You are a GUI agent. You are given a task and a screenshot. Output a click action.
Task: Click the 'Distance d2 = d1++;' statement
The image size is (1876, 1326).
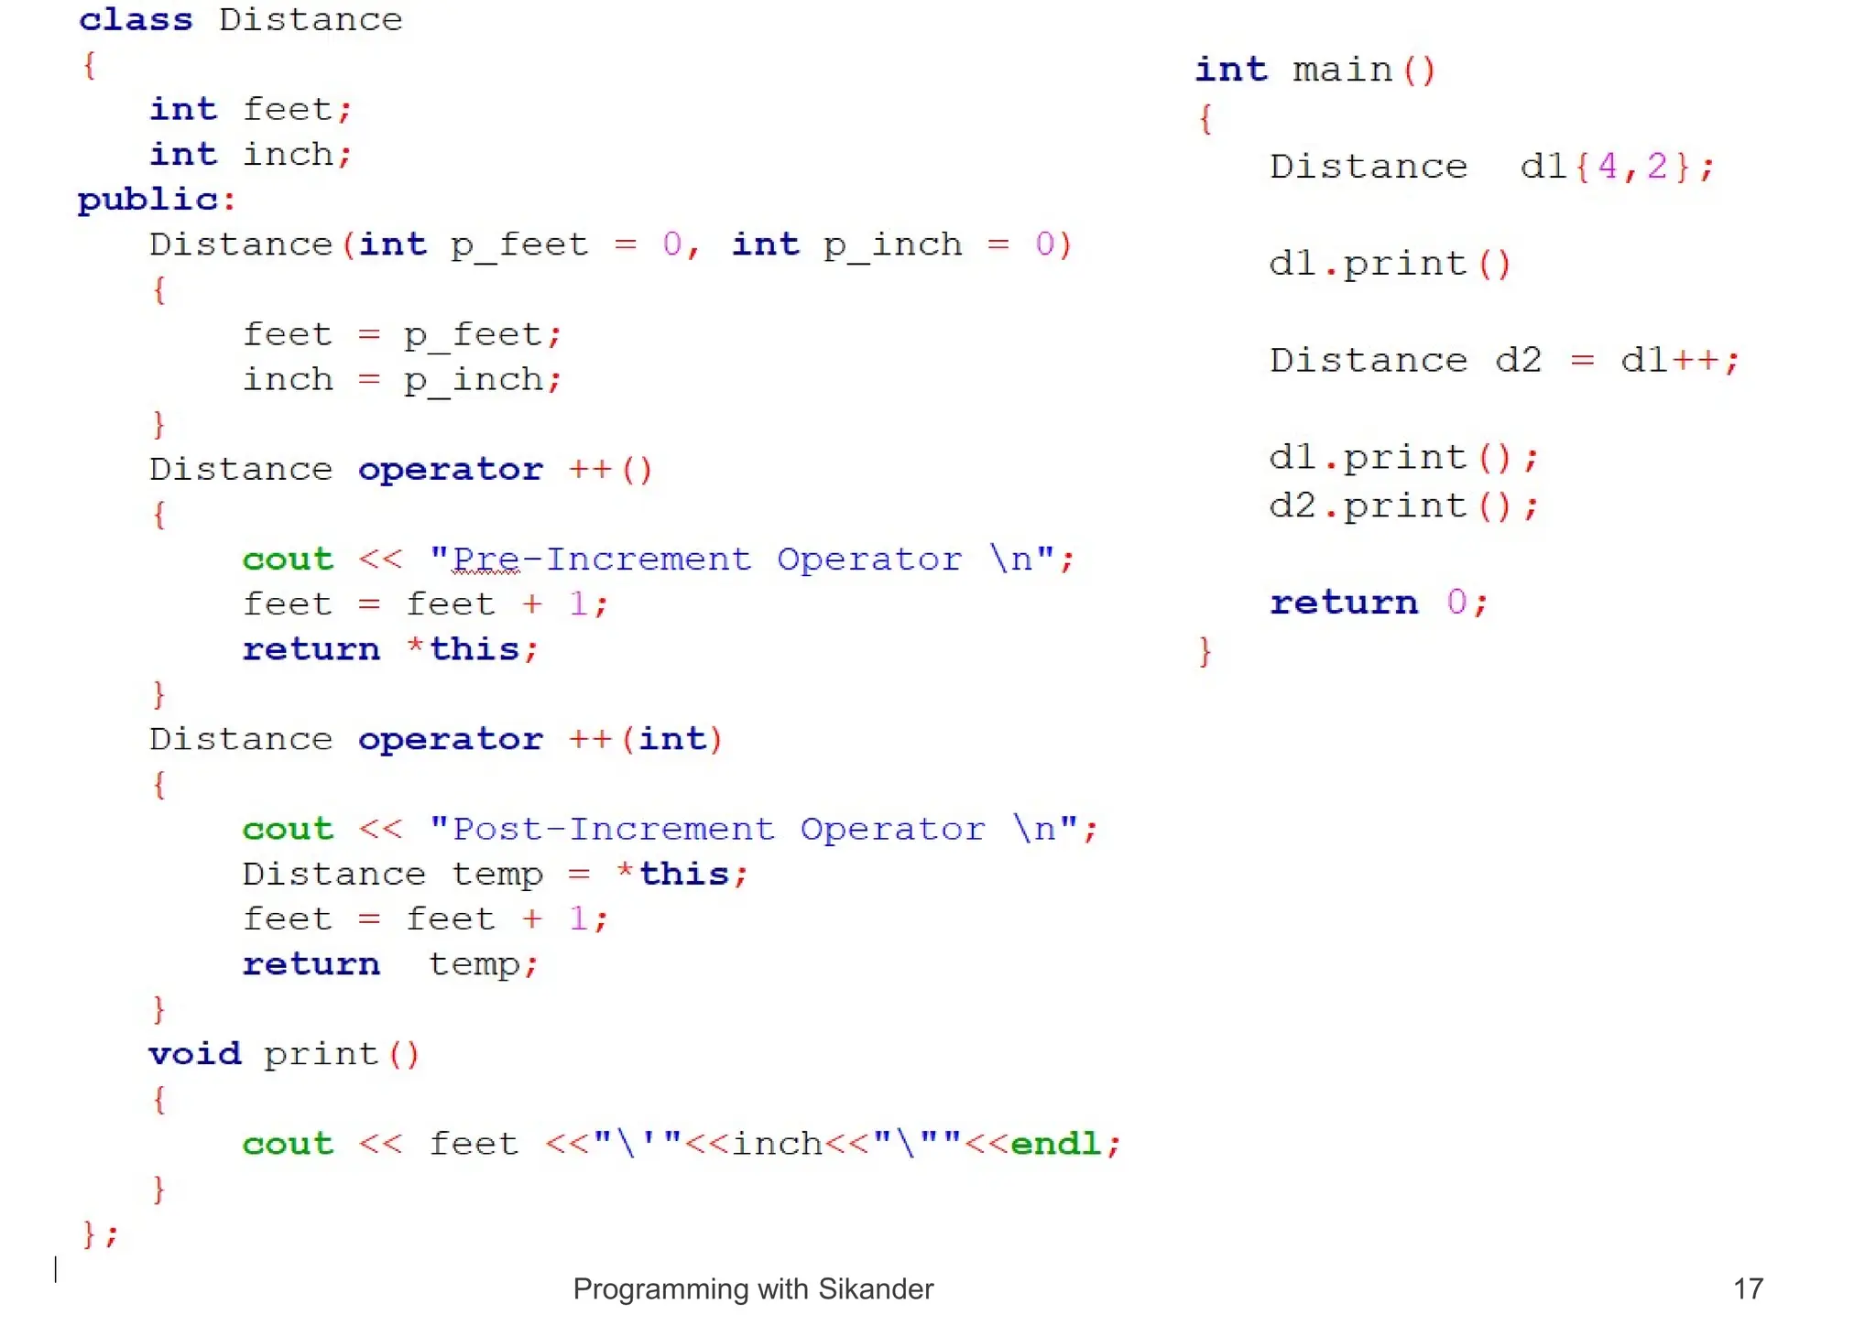tap(1503, 361)
